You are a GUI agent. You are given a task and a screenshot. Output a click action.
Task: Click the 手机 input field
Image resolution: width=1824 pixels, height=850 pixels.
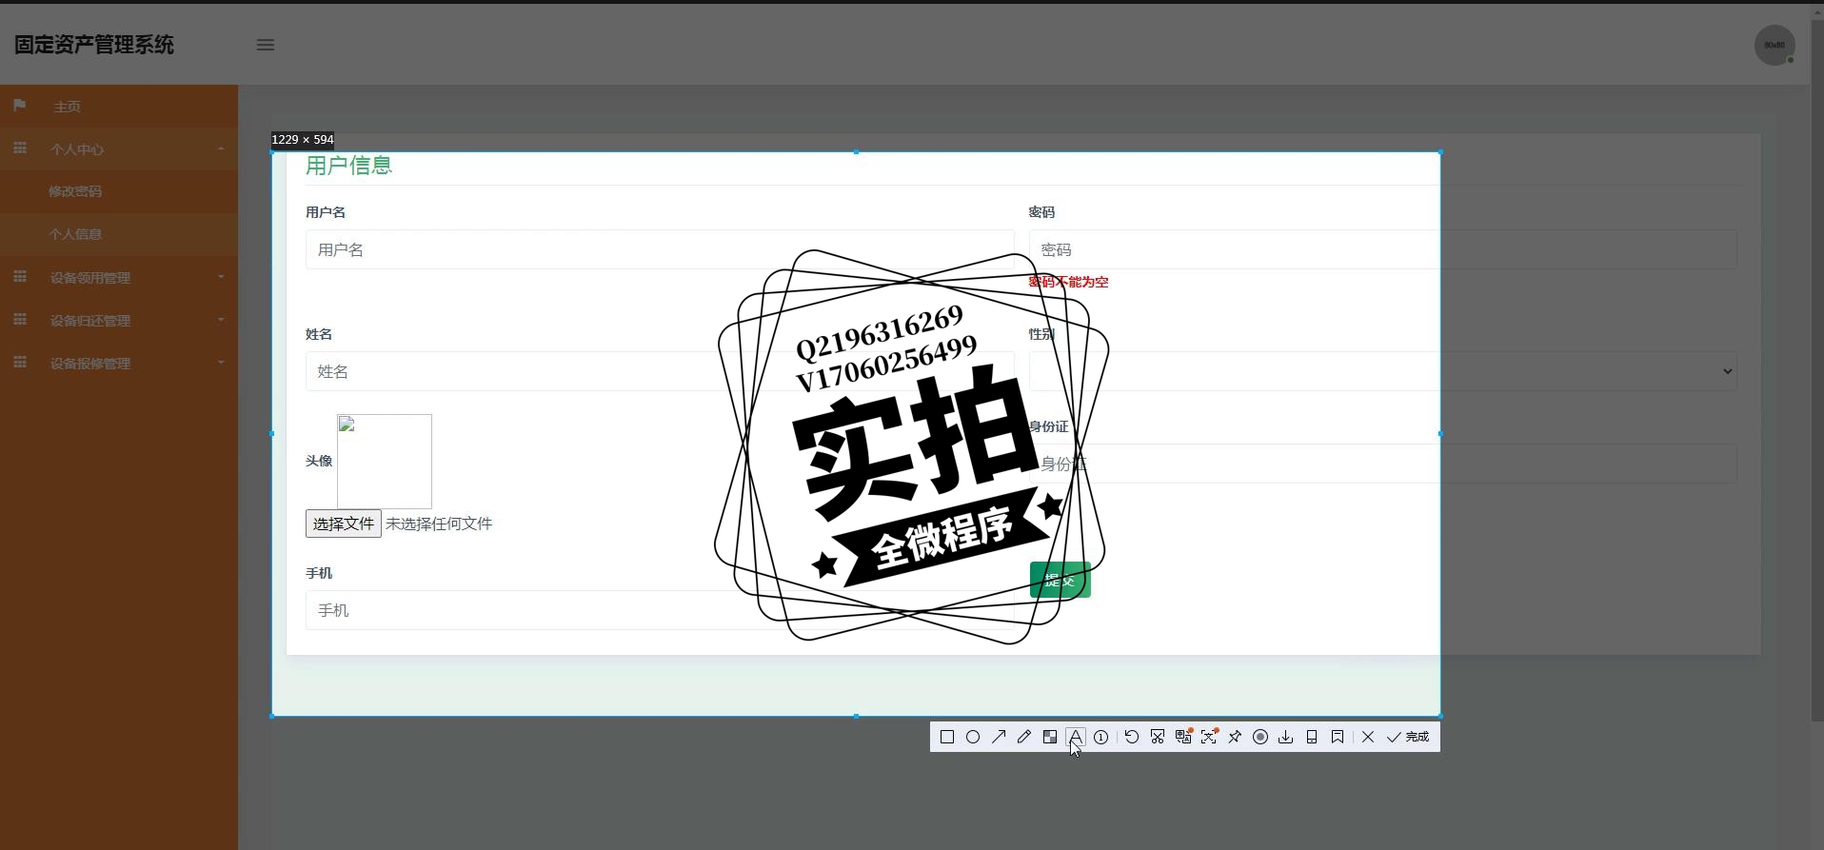click(x=660, y=610)
